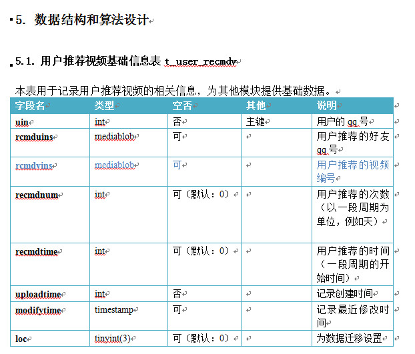Click the table name 't_user_recmdv'
The height and width of the screenshot is (354, 415).
(x=200, y=61)
